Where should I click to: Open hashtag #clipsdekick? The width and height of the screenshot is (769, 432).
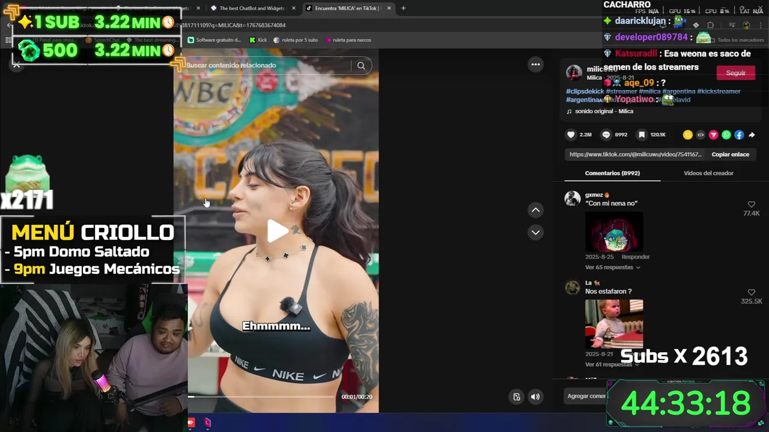click(x=585, y=91)
